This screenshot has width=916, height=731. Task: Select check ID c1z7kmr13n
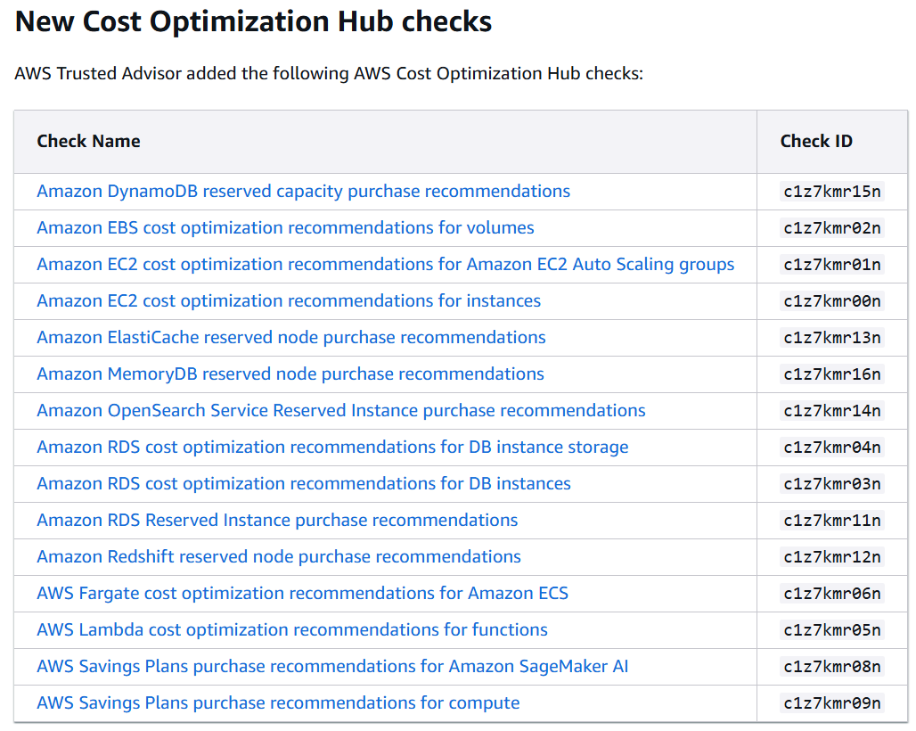coord(832,338)
